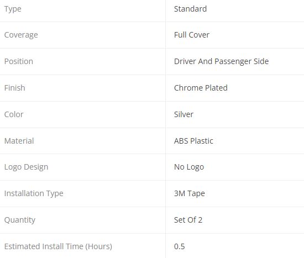Click Estimated Install Time (Hours) label
Screen dimensions: 304x258
(x=58, y=246)
